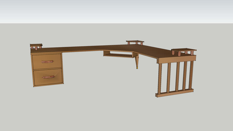Click the upper drawer's curved handle
The height and width of the screenshot is (131, 233).
[x=47, y=62]
